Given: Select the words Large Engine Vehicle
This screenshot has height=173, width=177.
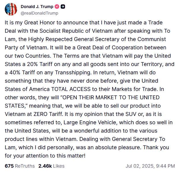Looking at the screenshot, I should pos(90,122).
